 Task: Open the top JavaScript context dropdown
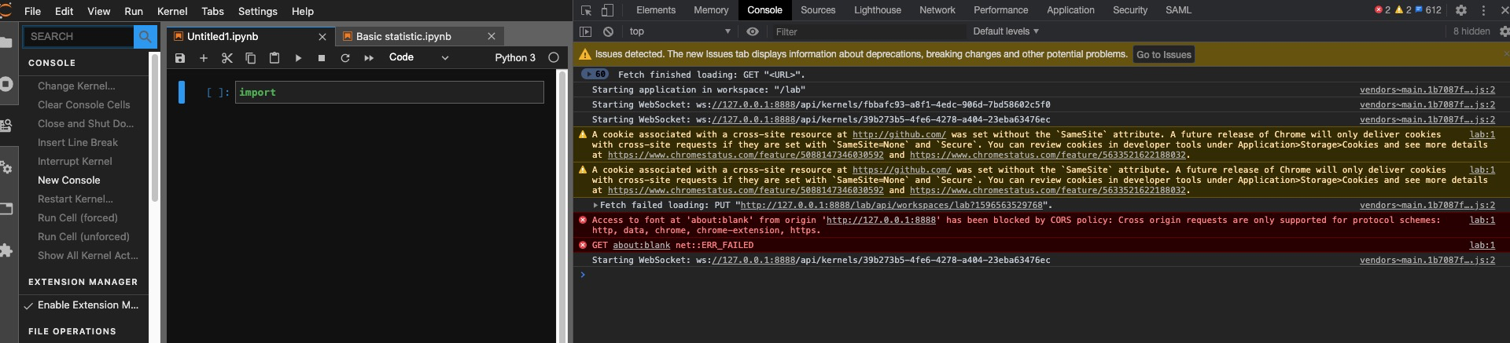680,31
